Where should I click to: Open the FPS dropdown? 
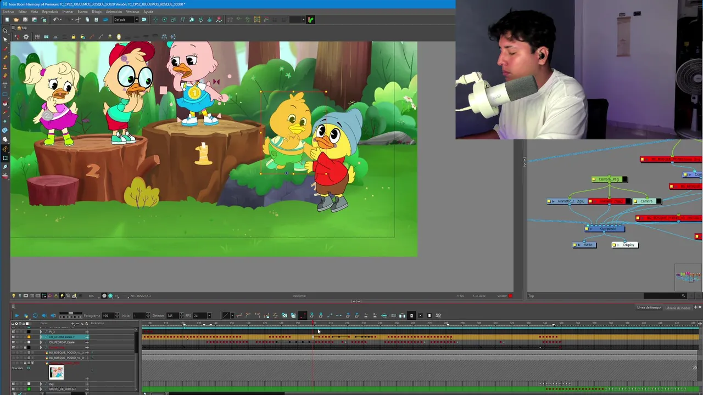(x=209, y=315)
